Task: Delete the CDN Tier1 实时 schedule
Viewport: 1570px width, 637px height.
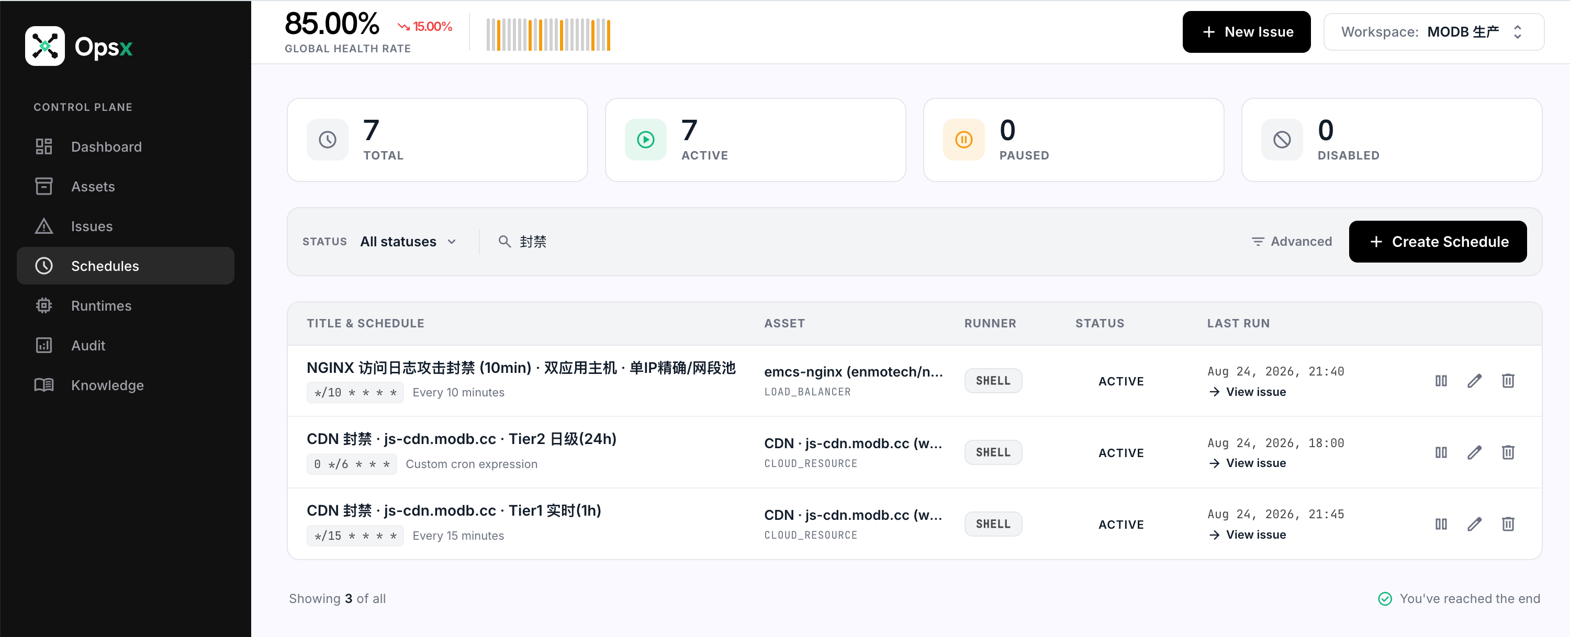Action: coord(1508,524)
